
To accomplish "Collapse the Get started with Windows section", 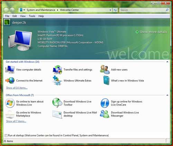I will 167,62.
